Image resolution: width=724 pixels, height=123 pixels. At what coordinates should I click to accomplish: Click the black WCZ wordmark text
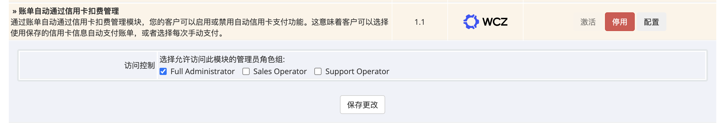495,22
